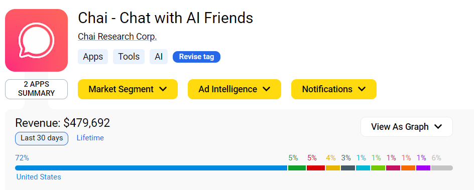Click the purple 1% bar segment
Image resolution: width=474 pixels, height=190 pixels.
423,168
